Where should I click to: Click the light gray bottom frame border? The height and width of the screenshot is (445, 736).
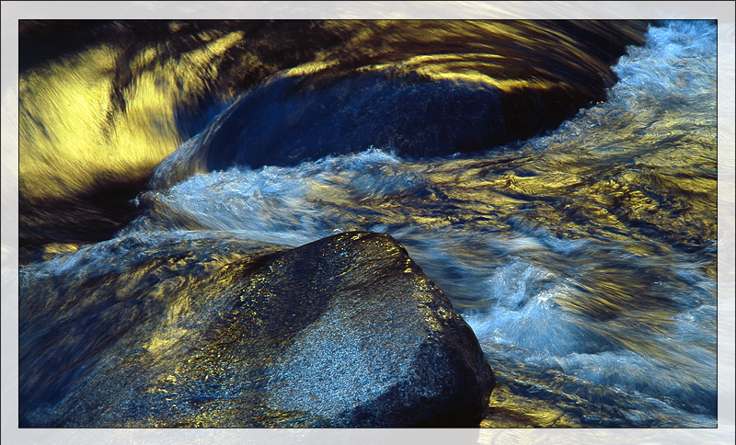coord(368,436)
